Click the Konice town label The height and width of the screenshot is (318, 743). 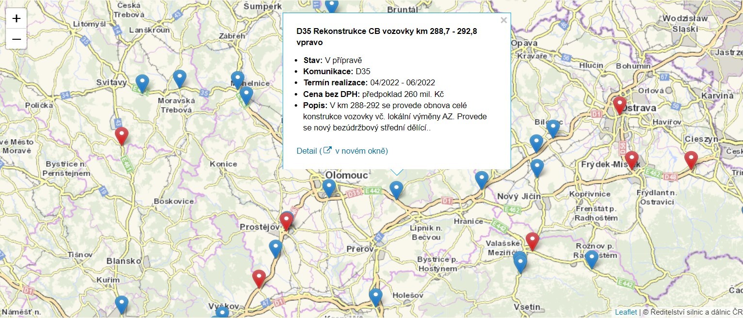tap(224, 164)
